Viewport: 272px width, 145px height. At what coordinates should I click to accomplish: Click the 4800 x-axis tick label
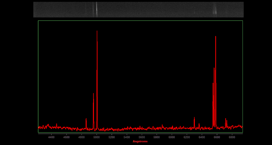(x=82, y=137)
